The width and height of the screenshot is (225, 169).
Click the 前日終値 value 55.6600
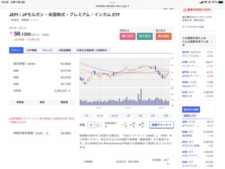click(x=66, y=64)
